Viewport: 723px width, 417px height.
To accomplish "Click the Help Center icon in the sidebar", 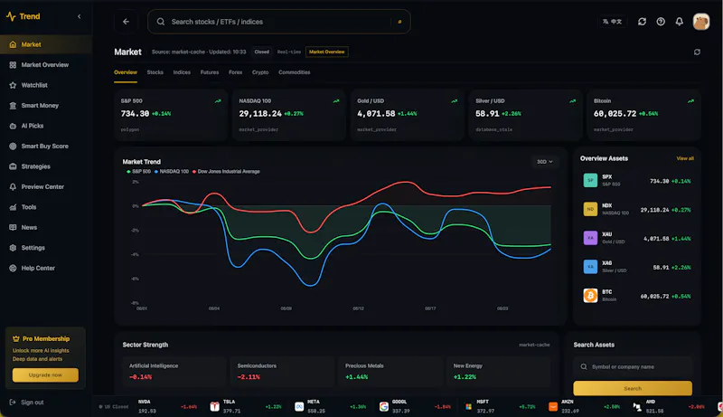I will [13, 268].
